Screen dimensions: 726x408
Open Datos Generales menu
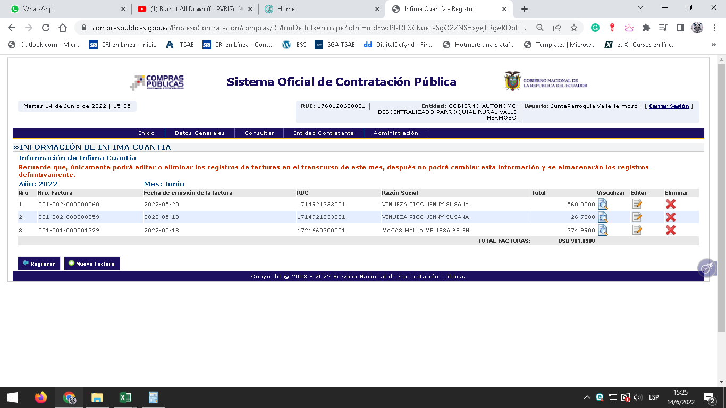pyautogui.click(x=200, y=133)
